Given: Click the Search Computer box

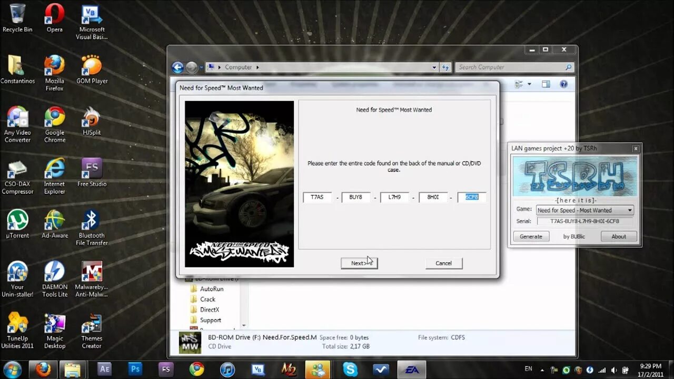Looking at the screenshot, I should 514,67.
